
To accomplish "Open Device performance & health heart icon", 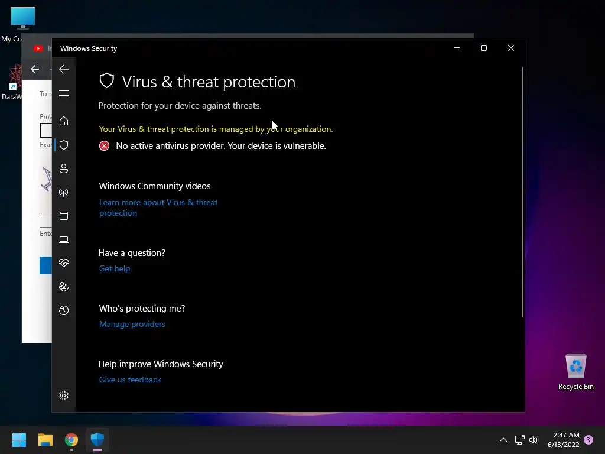I will (64, 263).
